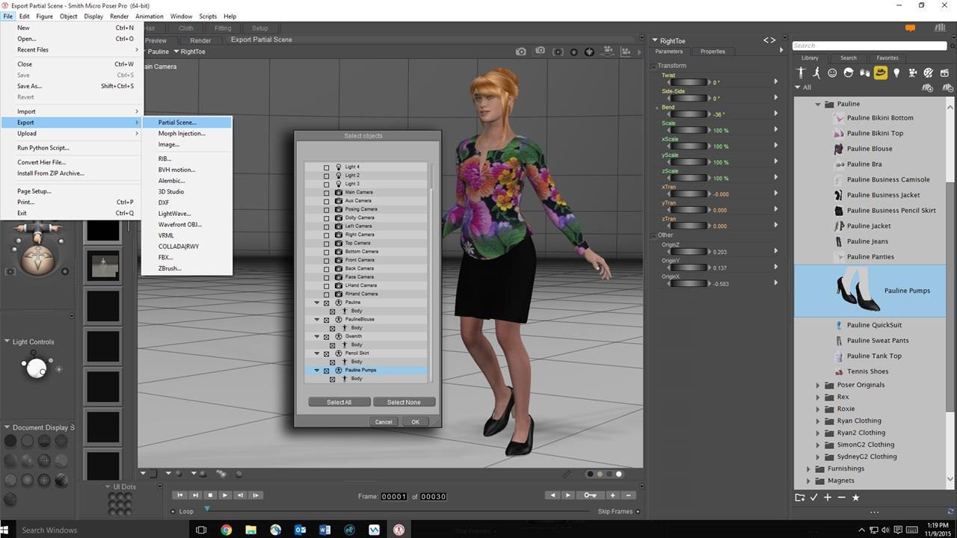This screenshot has height=538, width=957.
Task: Open the Import submenu
Action: (x=71, y=111)
